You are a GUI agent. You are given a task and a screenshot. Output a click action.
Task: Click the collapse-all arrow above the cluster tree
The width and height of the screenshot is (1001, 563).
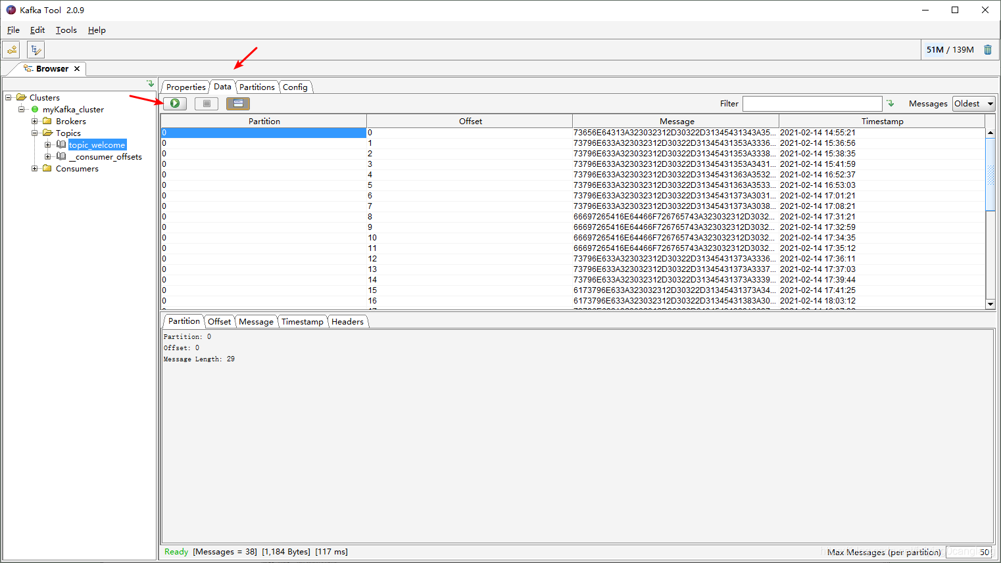tap(149, 85)
